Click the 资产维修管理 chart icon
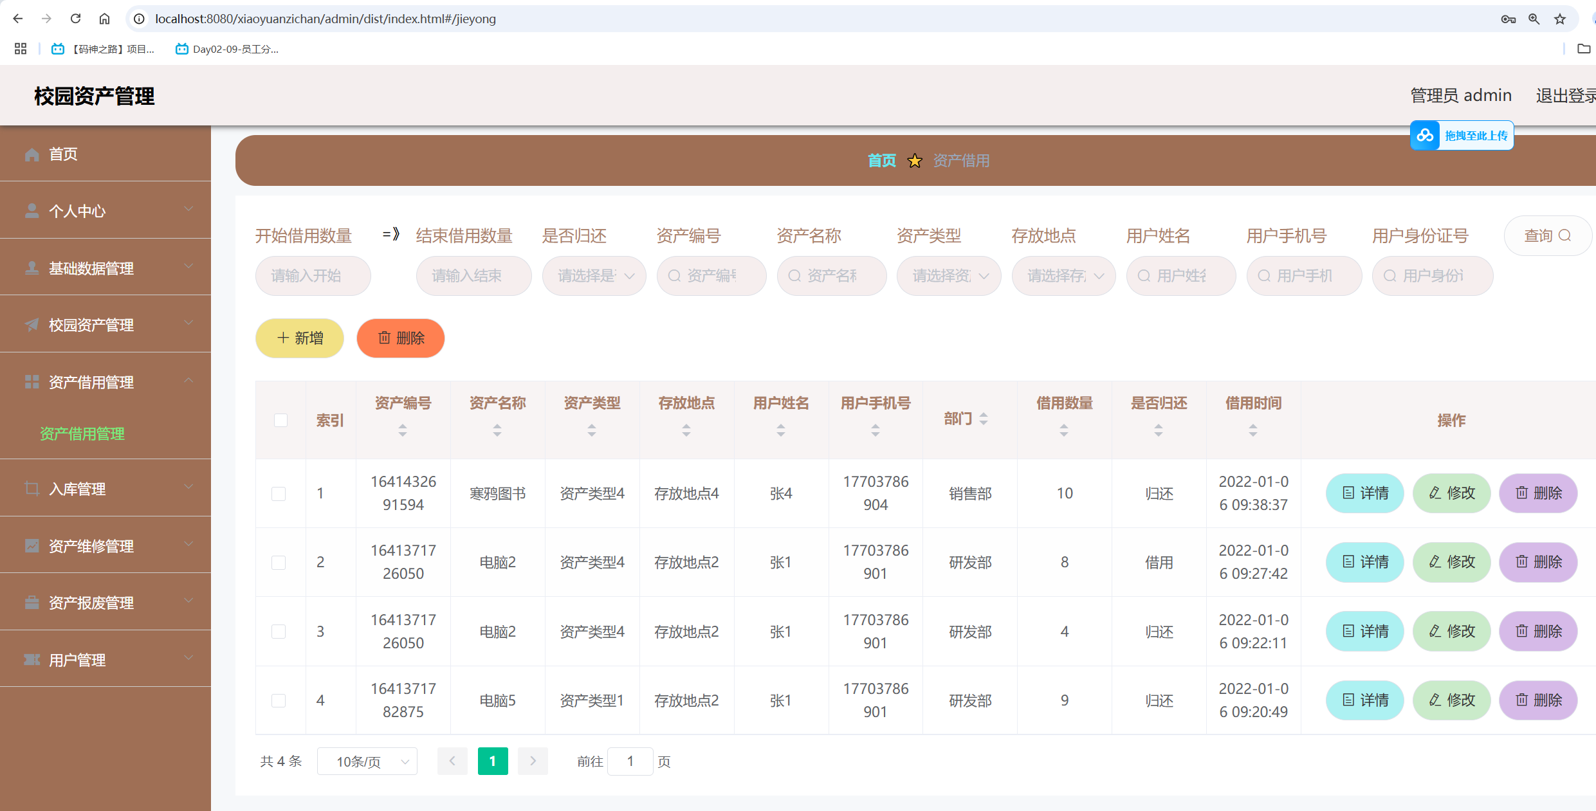Image resolution: width=1596 pixels, height=811 pixels. tap(32, 546)
